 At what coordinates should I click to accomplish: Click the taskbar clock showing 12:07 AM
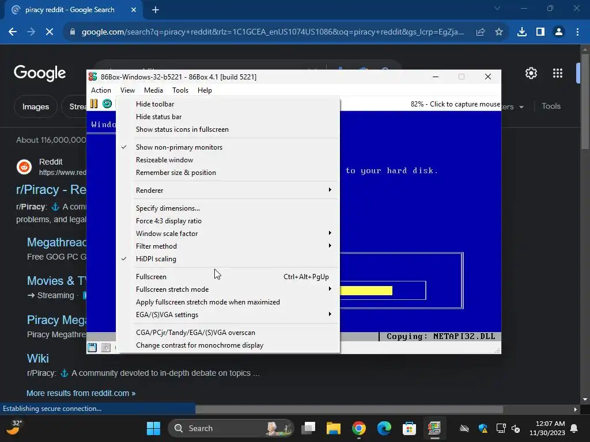click(x=547, y=428)
